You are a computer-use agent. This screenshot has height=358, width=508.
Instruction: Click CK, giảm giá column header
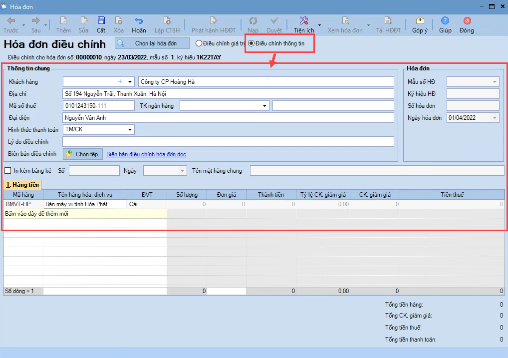pos(375,195)
